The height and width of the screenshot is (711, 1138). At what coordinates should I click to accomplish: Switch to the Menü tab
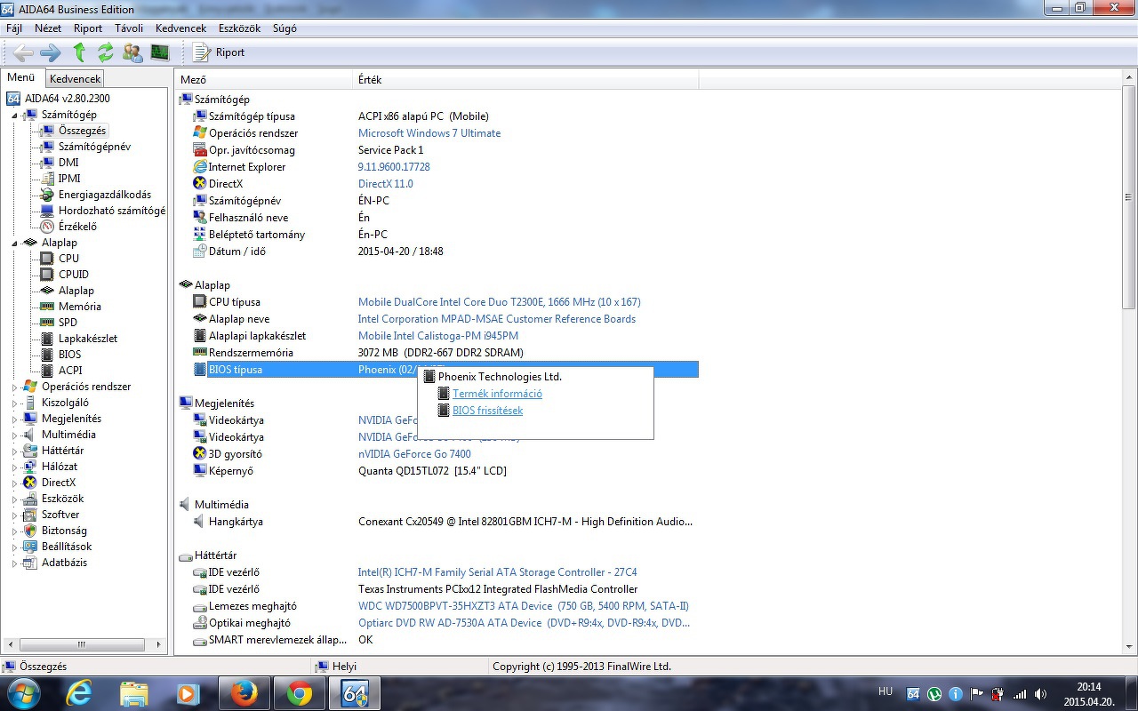click(x=21, y=78)
